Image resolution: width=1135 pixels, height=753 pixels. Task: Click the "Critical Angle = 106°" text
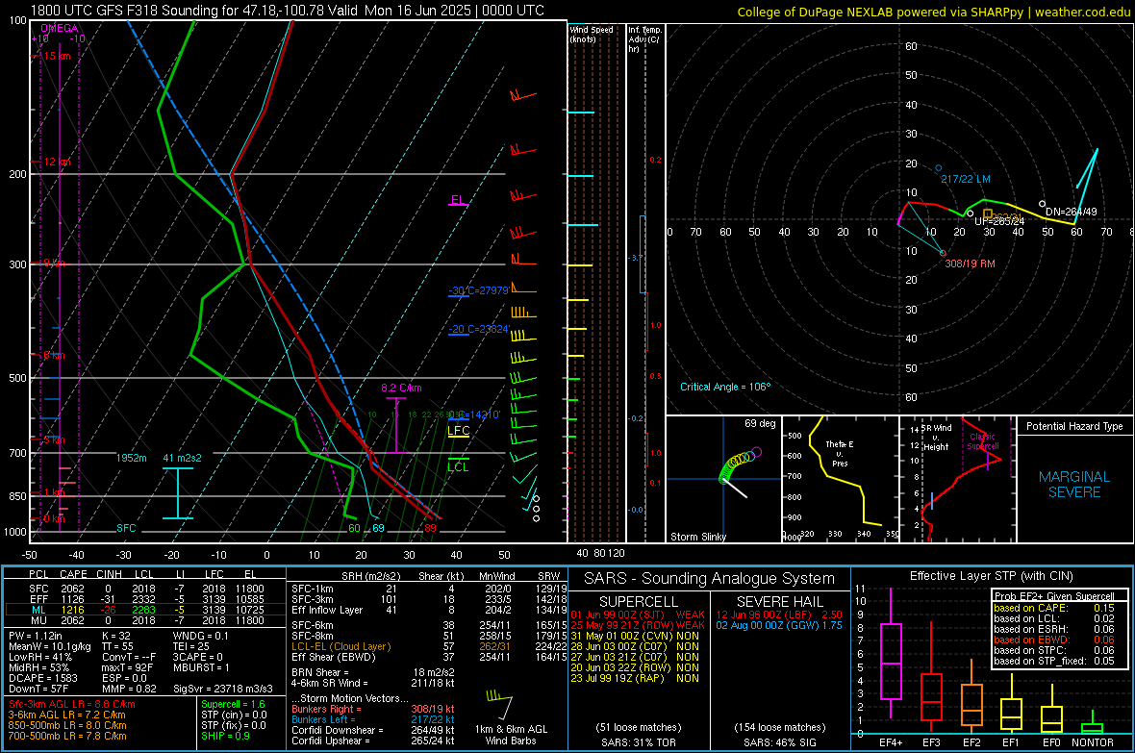(x=724, y=387)
